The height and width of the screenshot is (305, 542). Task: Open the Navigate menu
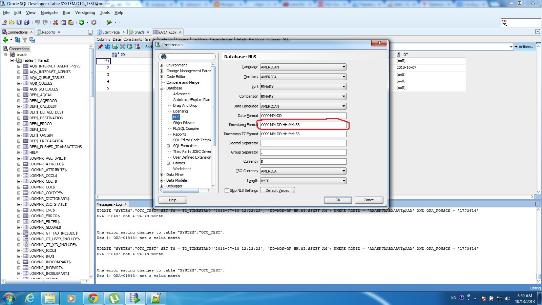pos(49,13)
